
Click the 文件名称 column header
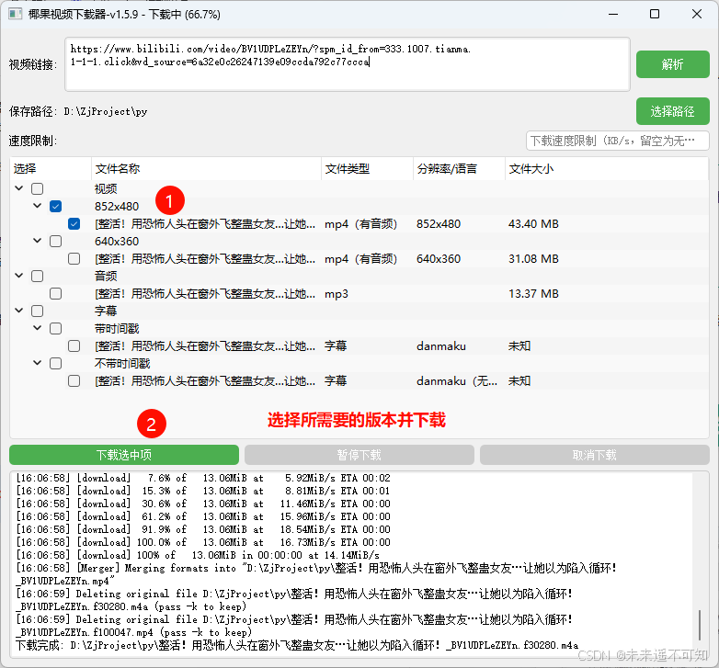point(206,168)
